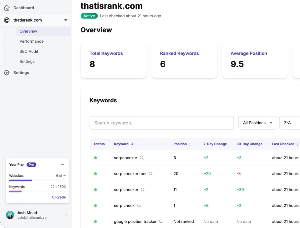This screenshot has width=300, height=228.
Task: Click Upgrade link in plan card
Action: click(59, 197)
